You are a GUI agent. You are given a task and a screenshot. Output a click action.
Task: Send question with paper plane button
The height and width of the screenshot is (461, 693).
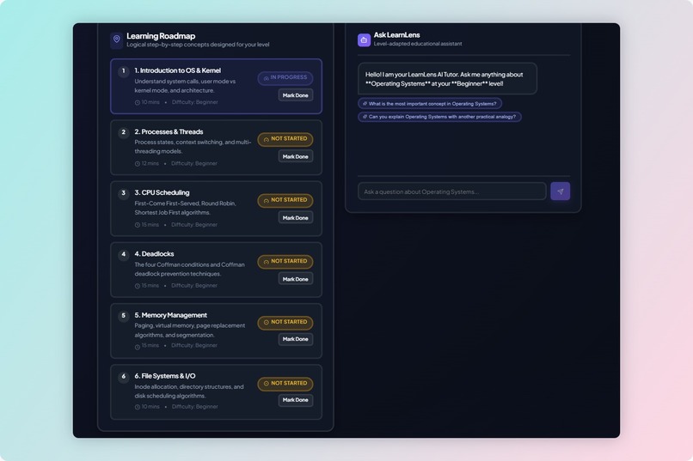(x=560, y=191)
